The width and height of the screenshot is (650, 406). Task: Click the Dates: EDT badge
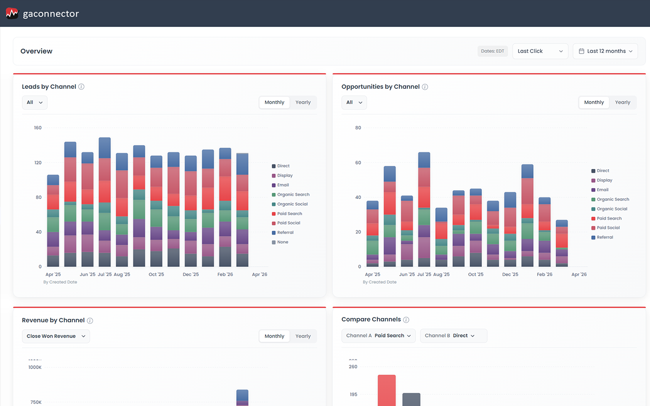(493, 51)
